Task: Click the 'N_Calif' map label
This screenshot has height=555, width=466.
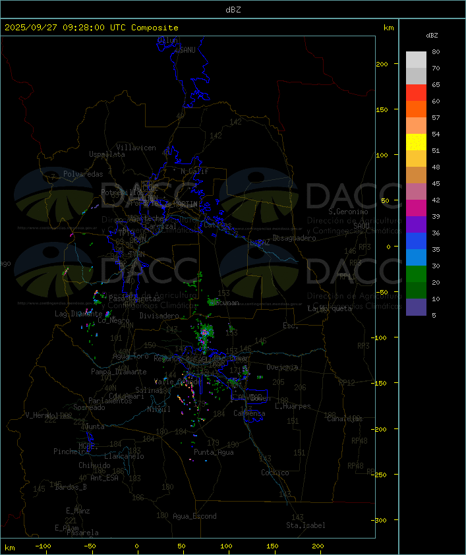Action: coord(194,171)
